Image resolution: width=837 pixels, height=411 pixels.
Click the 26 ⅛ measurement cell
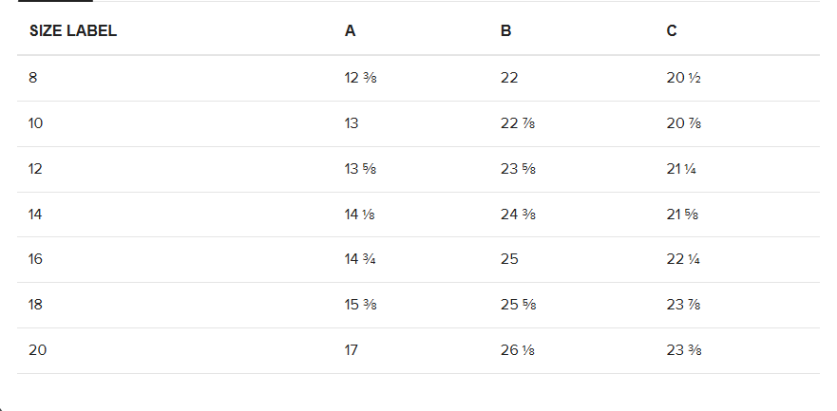pyautogui.click(x=518, y=350)
